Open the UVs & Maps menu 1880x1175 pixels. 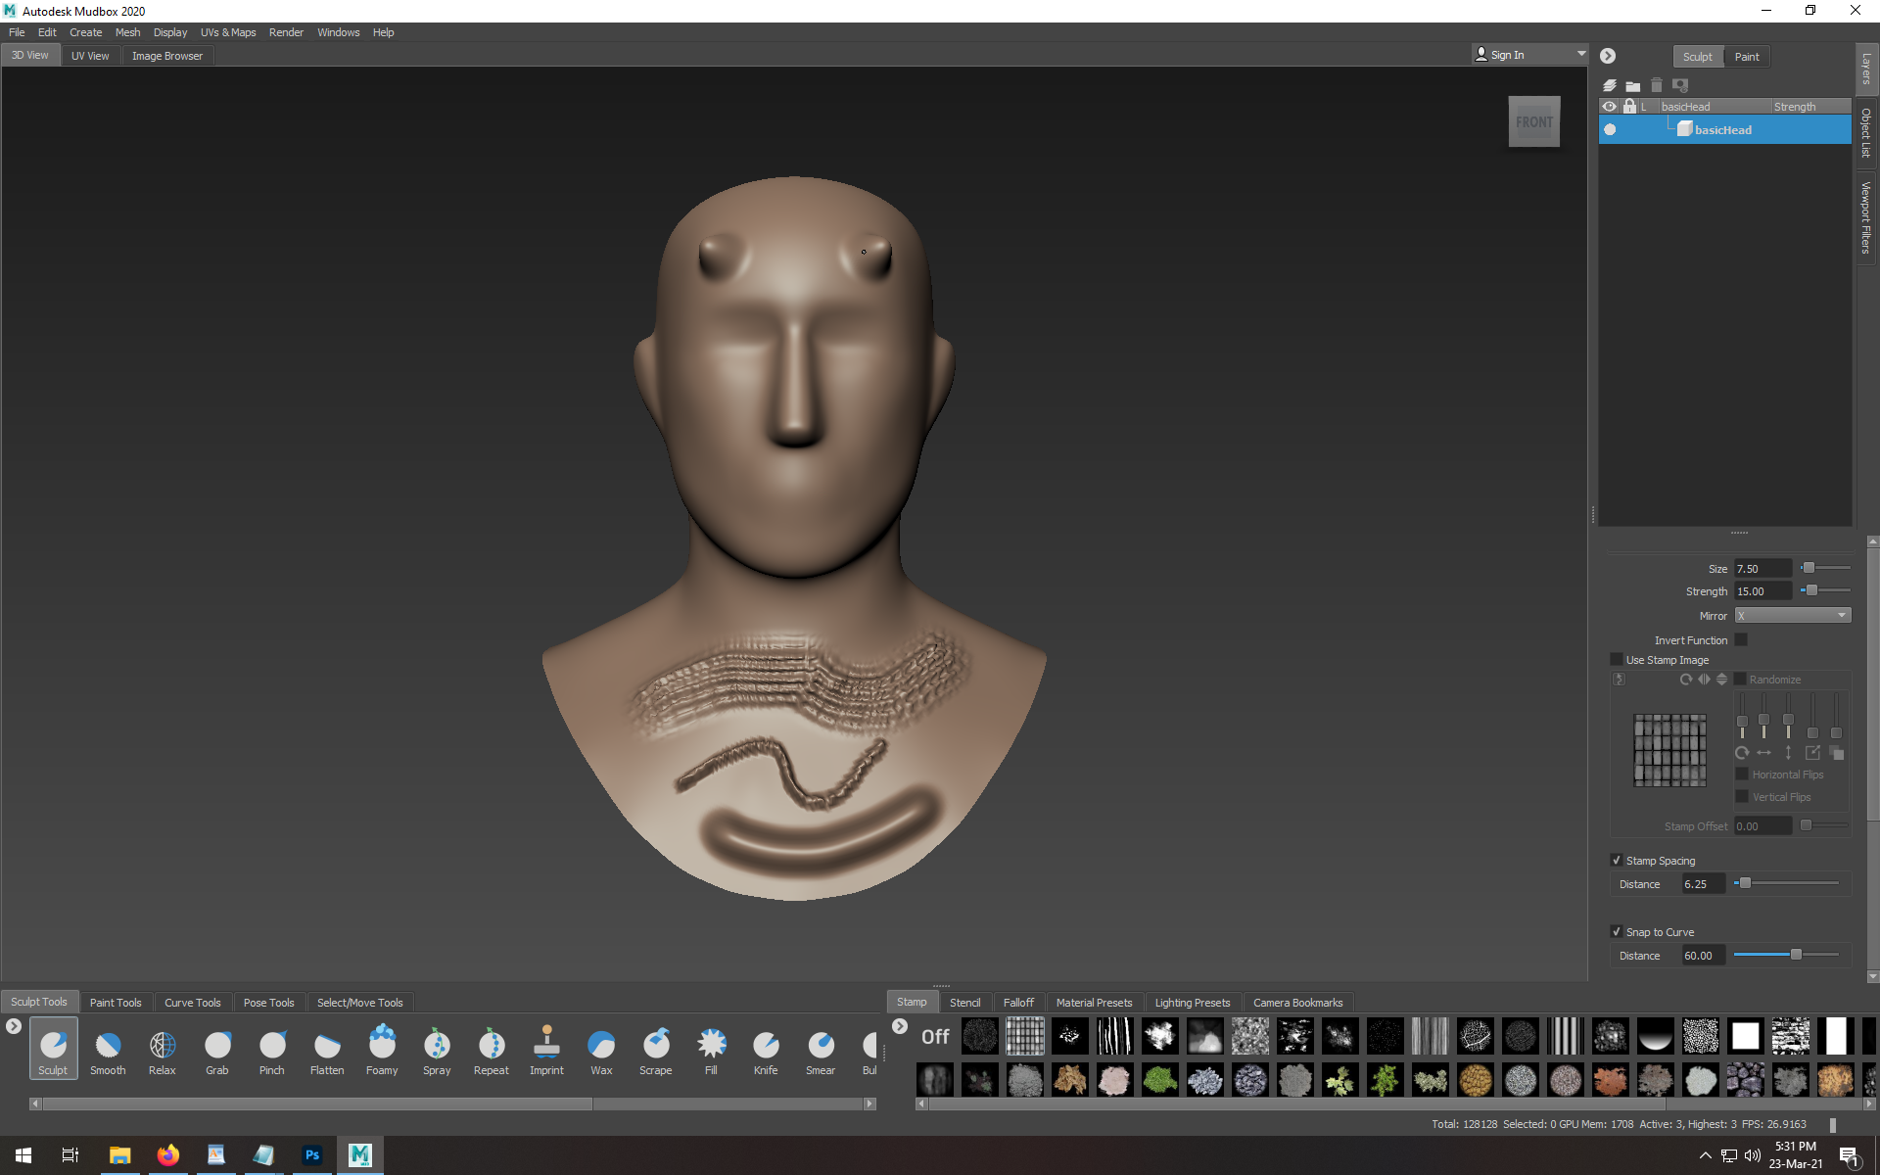pos(228,32)
